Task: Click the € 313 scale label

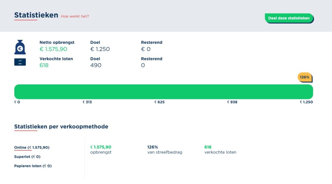Action: click(x=87, y=102)
